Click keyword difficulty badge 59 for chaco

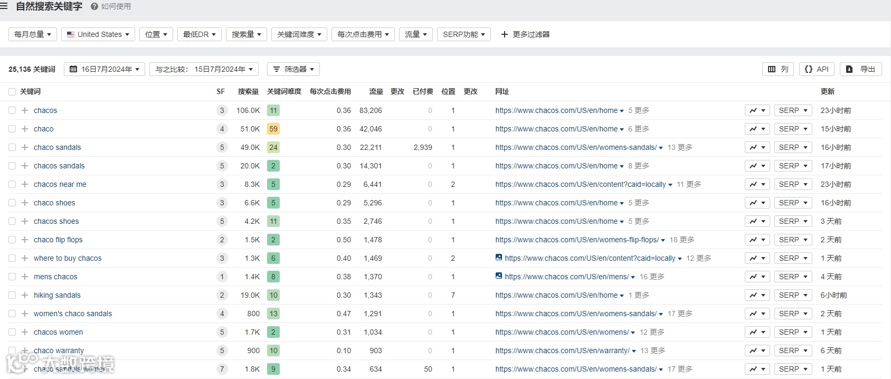(273, 129)
